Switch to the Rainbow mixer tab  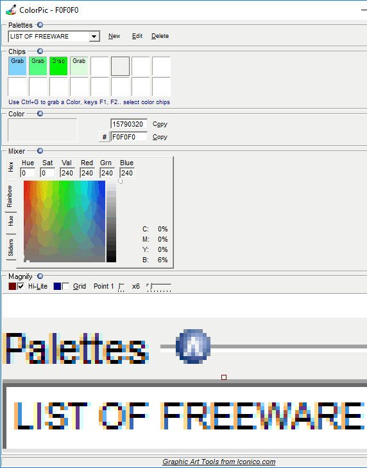(x=10, y=197)
